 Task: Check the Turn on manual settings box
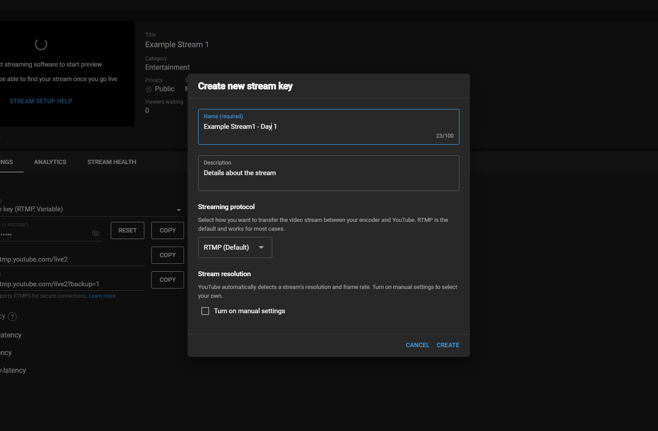205,311
